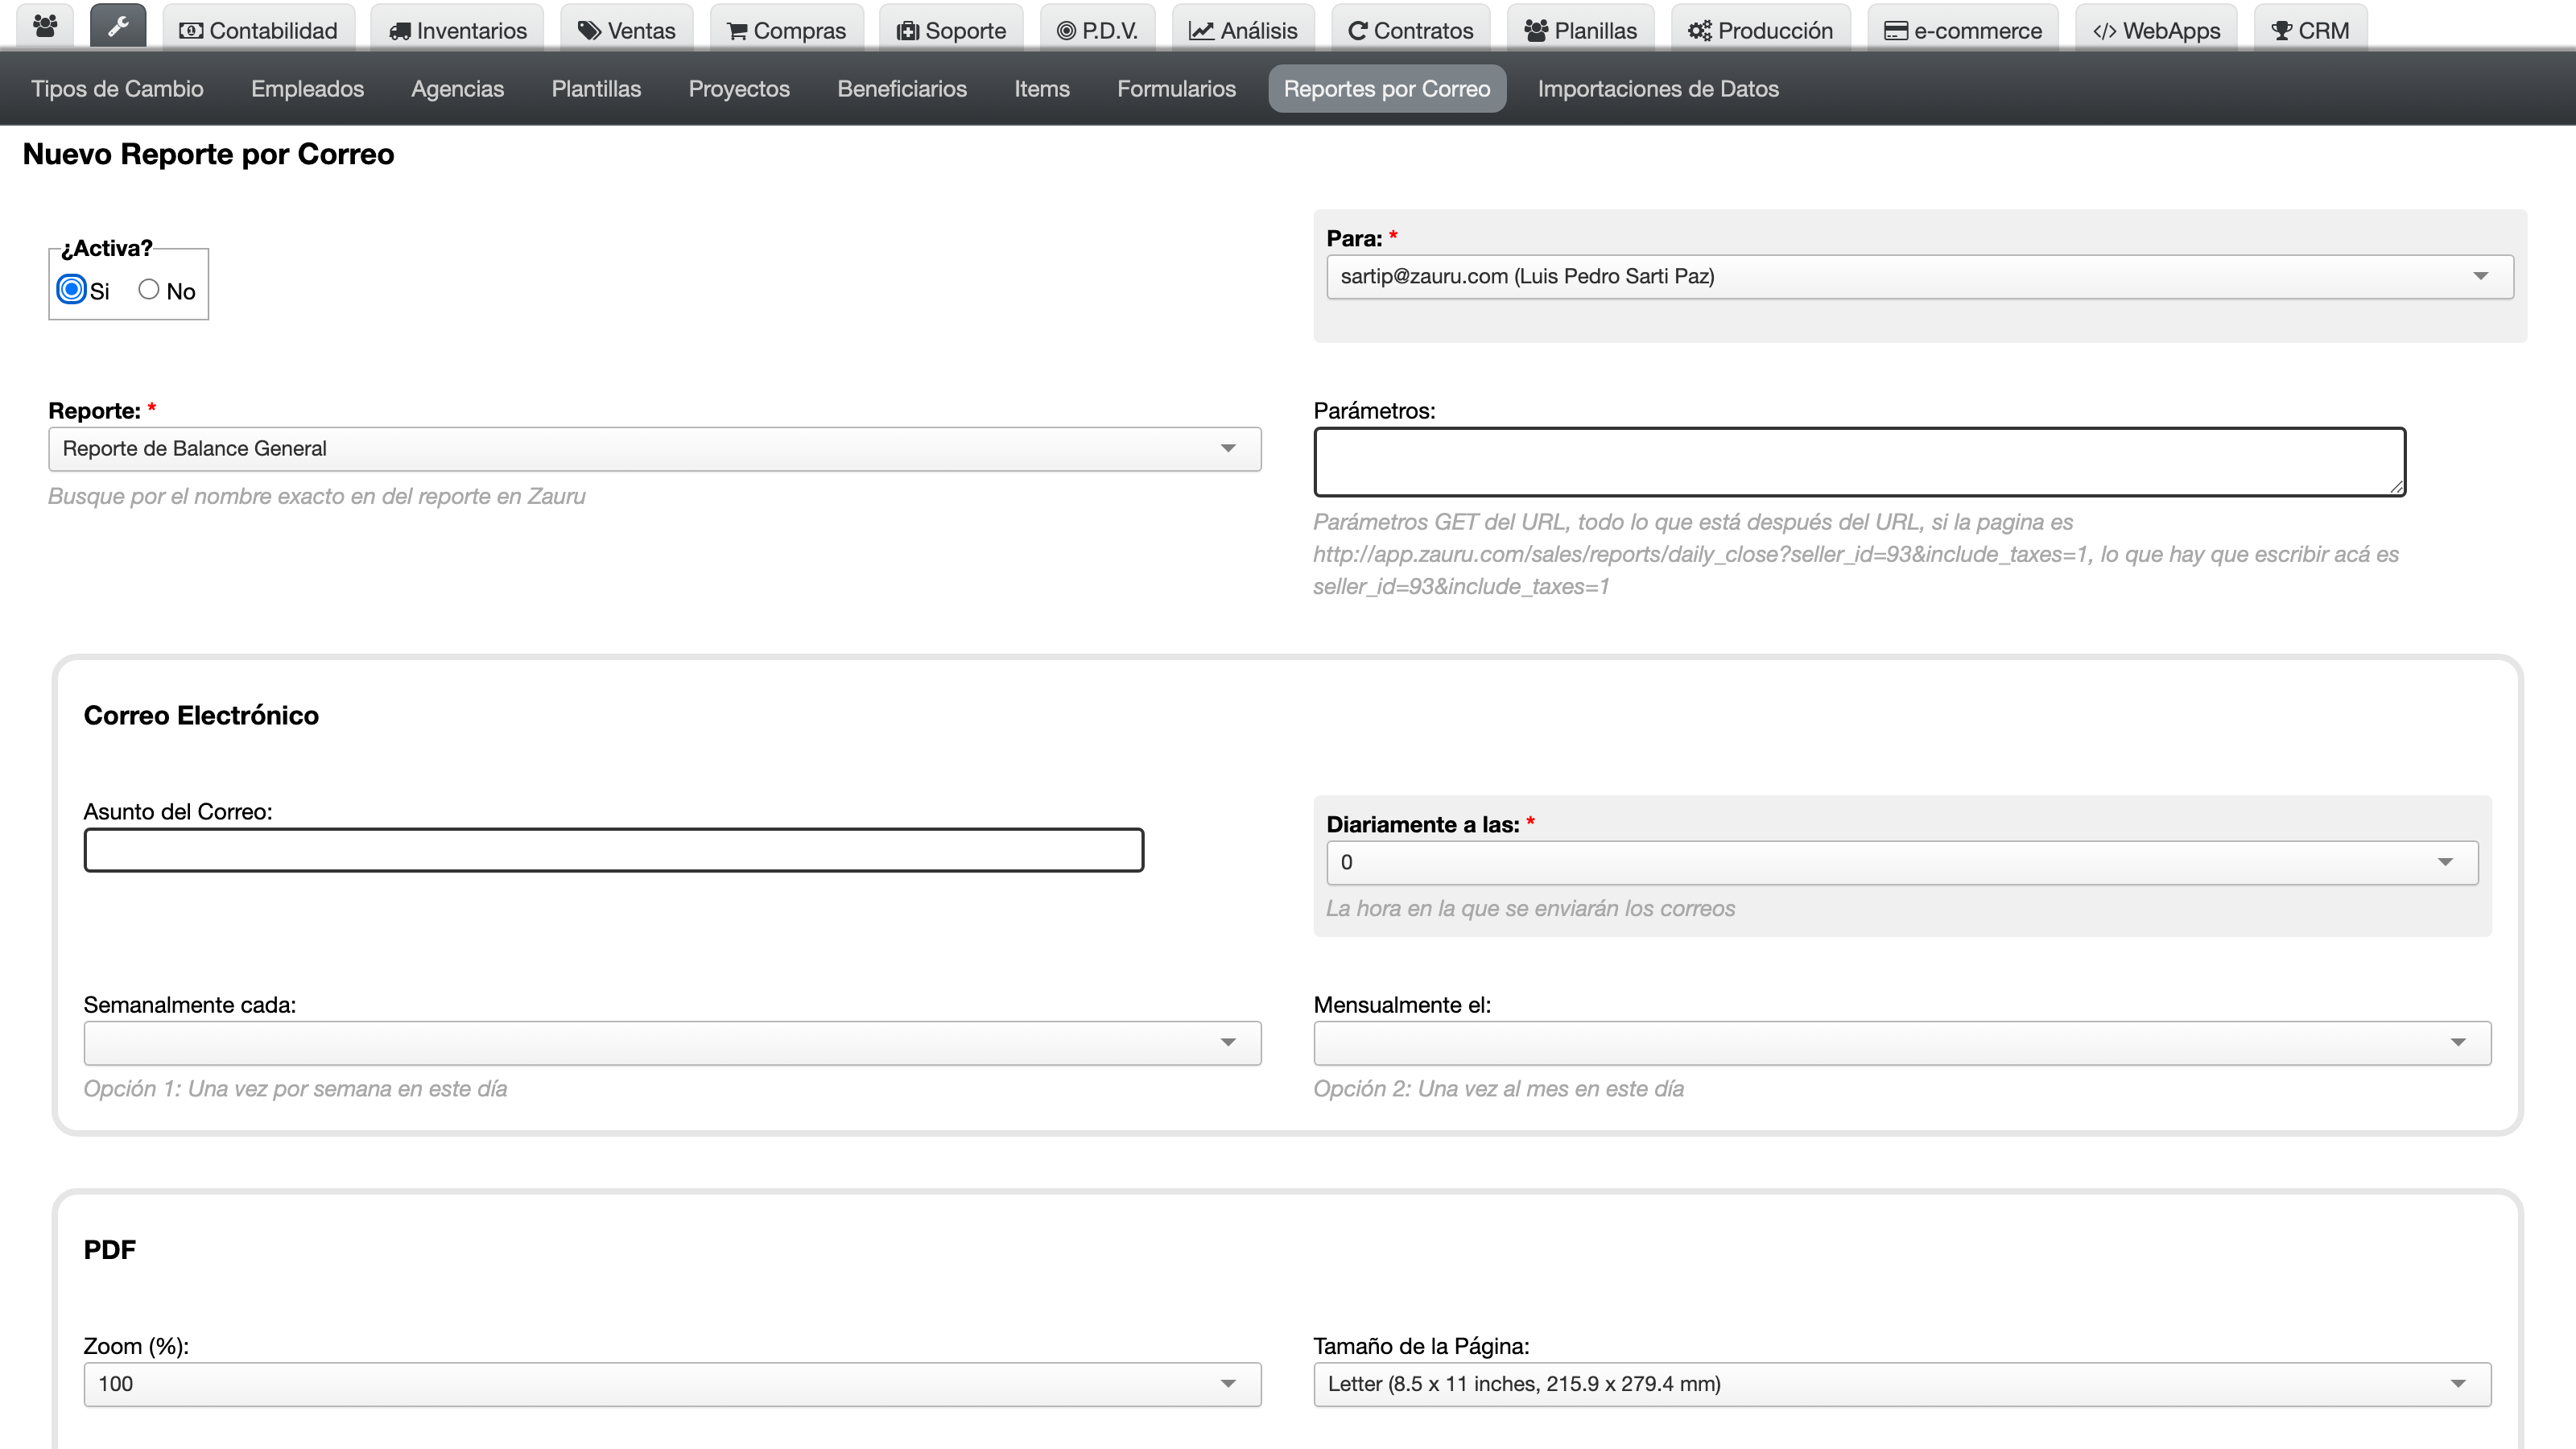
Task: Go to Importaciones de Datos
Action: [x=1658, y=89]
